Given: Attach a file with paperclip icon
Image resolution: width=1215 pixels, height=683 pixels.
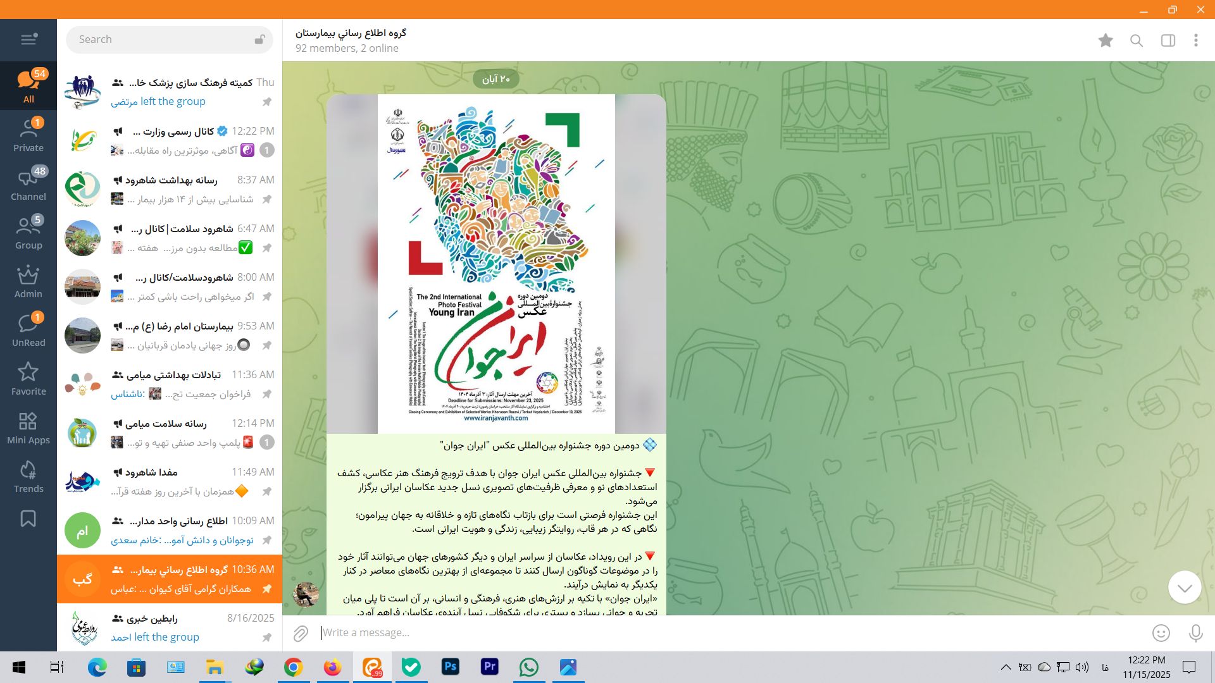Looking at the screenshot, I should coord(301,633).
